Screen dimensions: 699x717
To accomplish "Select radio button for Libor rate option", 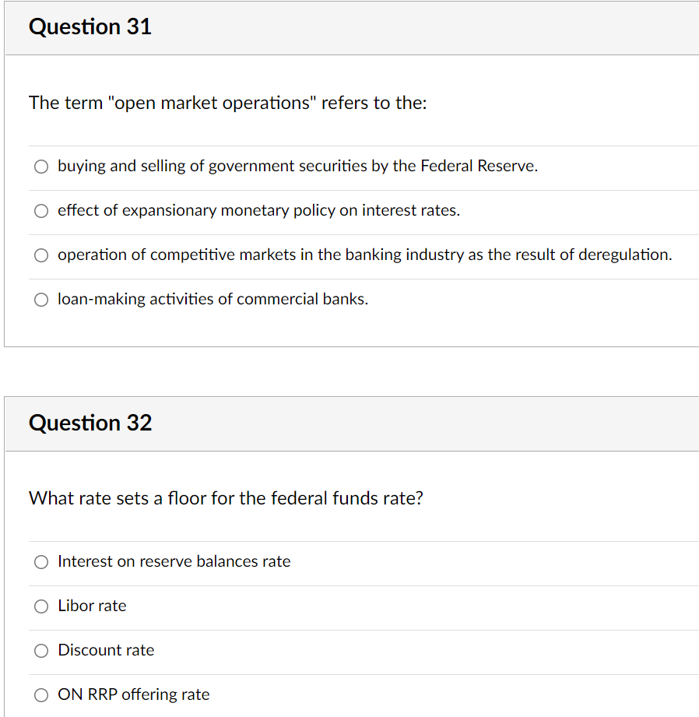I will click(40, 606).
